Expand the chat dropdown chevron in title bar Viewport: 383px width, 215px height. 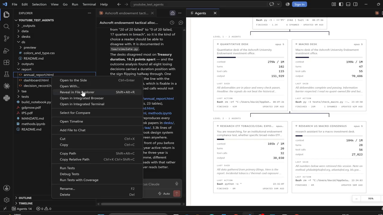[278, 4]
